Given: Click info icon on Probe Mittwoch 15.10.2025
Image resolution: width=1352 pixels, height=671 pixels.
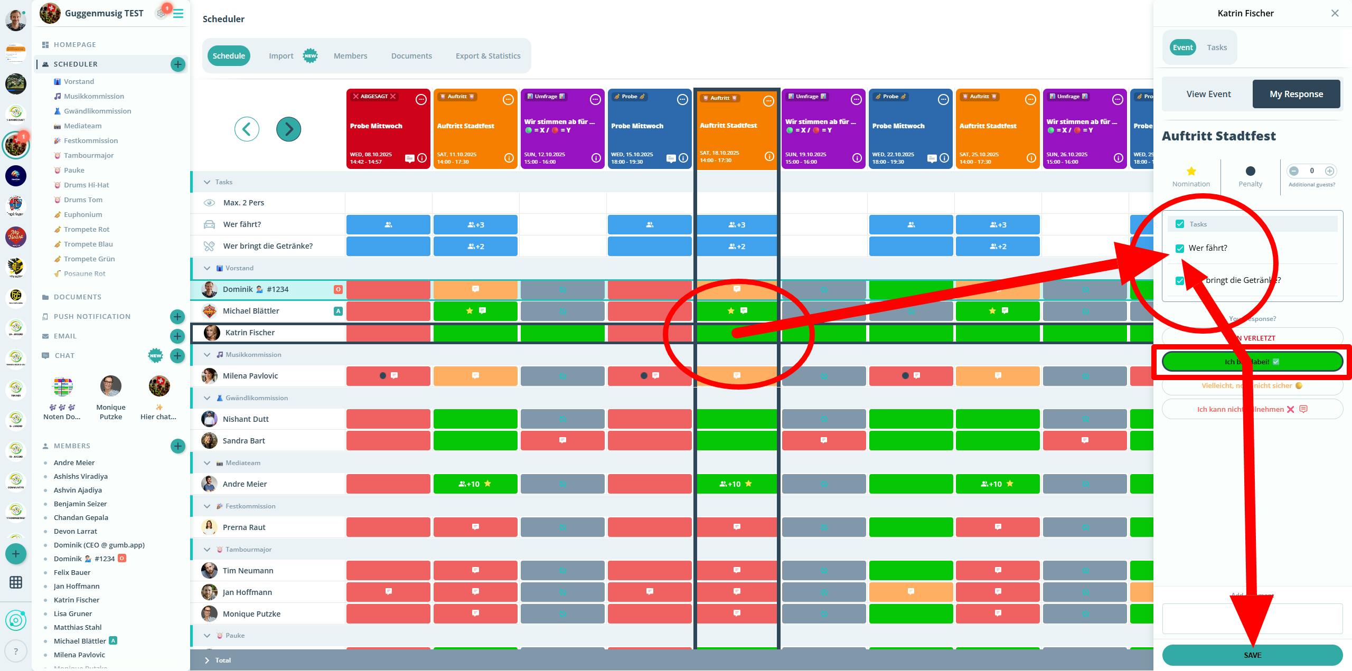Looking at the screenshot, I should coord(683,158).
